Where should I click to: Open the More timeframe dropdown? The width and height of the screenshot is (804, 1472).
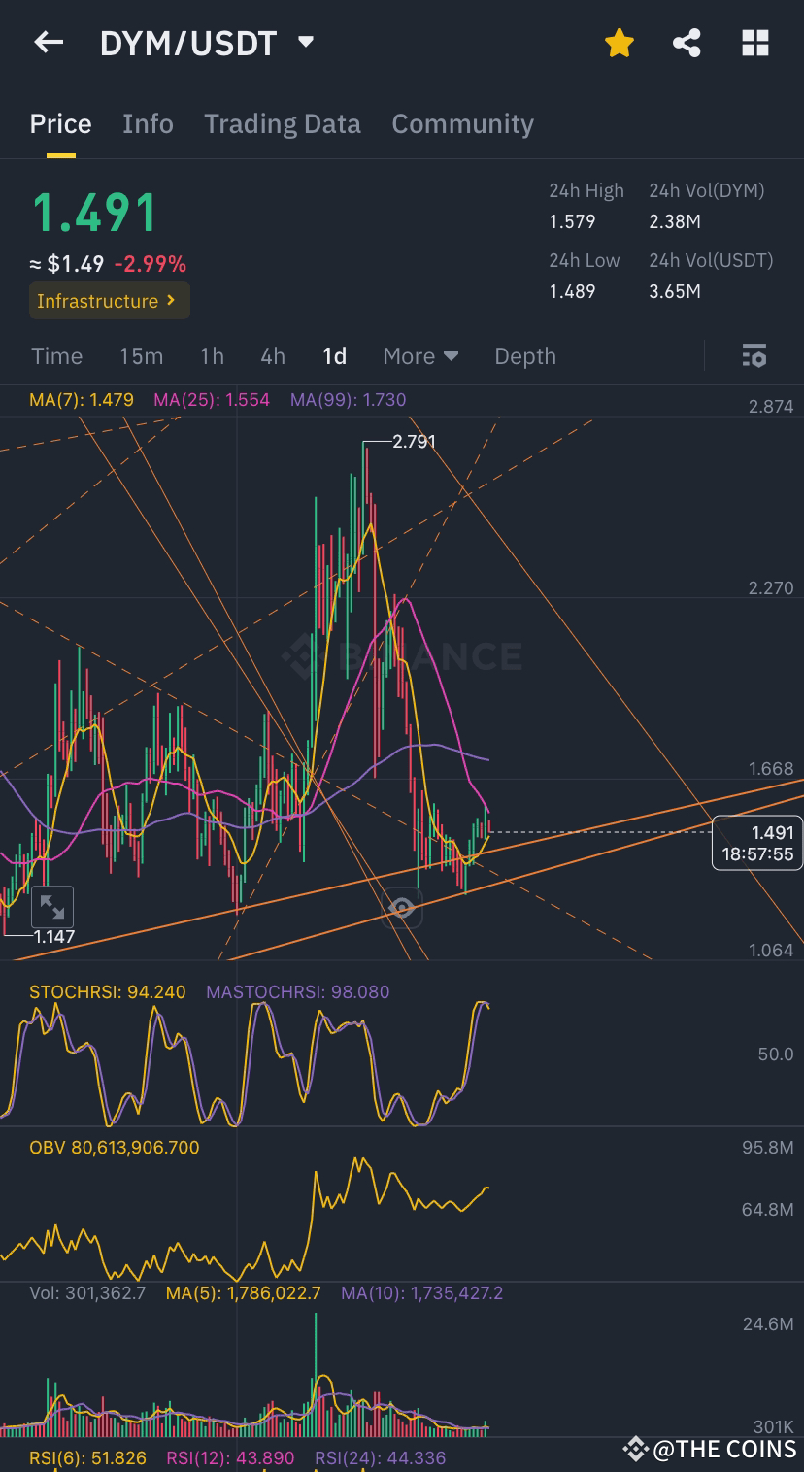(x=419, y=356)
